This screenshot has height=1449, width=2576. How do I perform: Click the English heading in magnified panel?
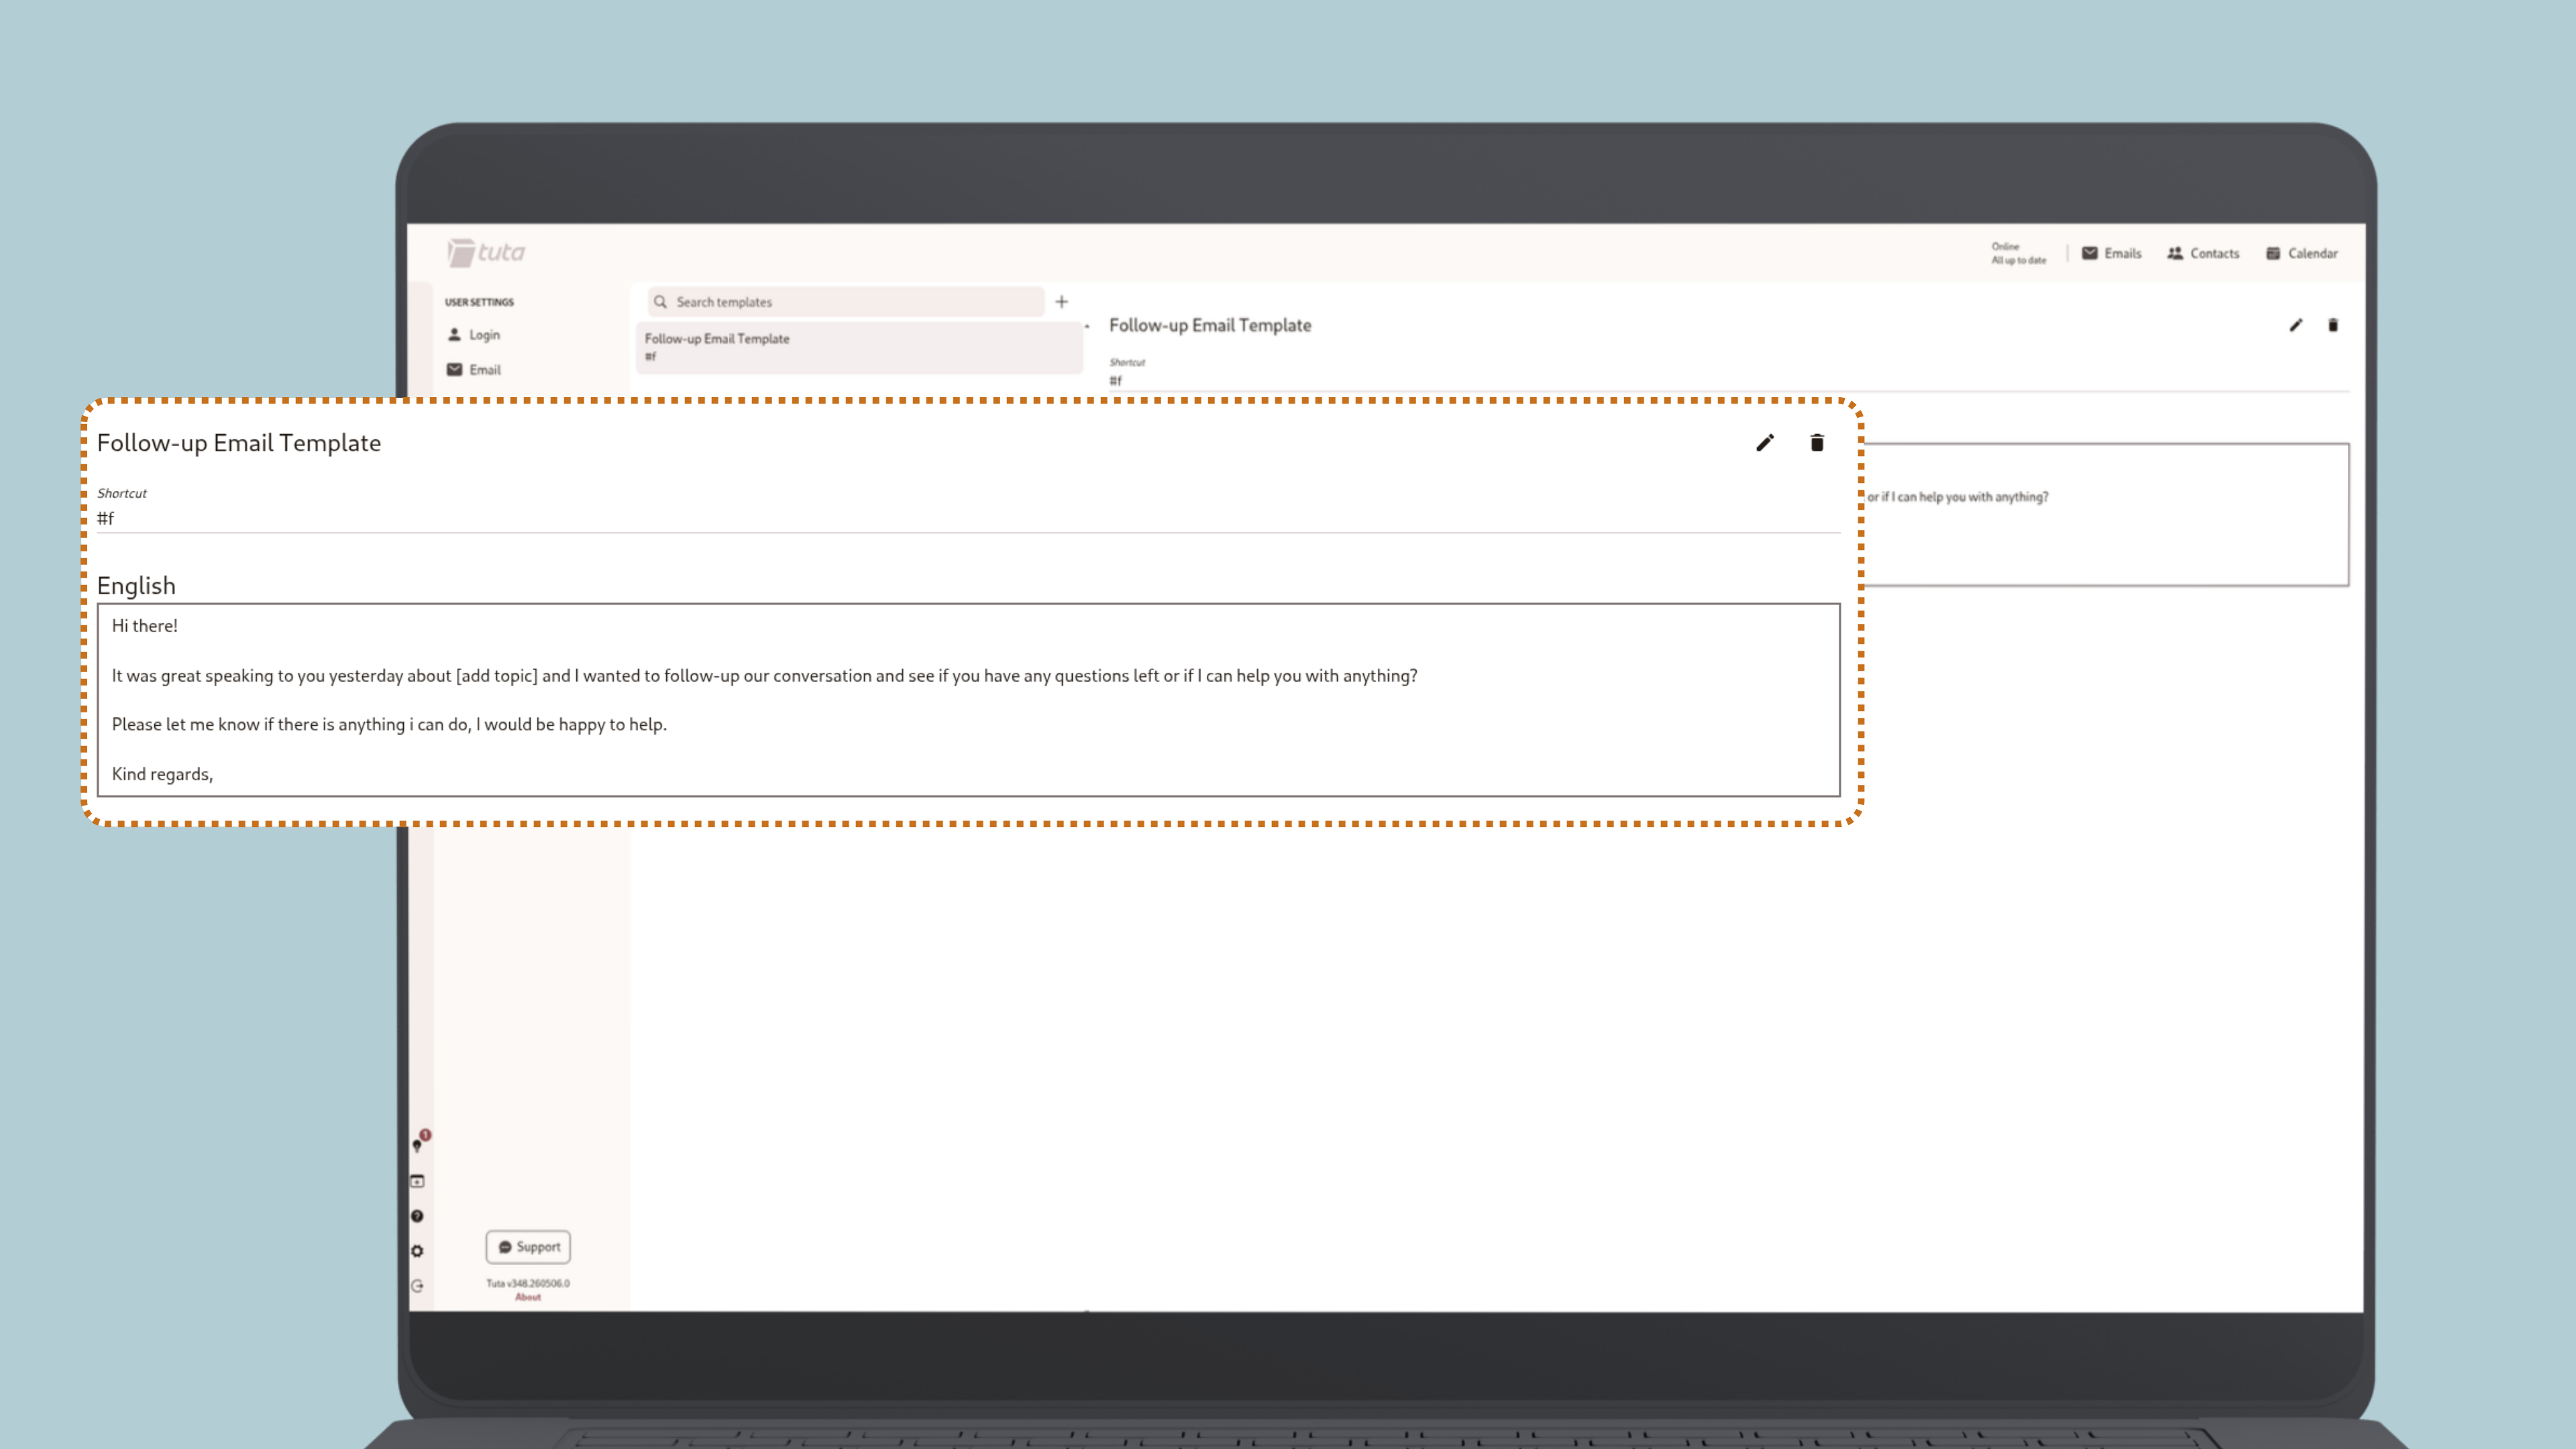coord(136,586)
